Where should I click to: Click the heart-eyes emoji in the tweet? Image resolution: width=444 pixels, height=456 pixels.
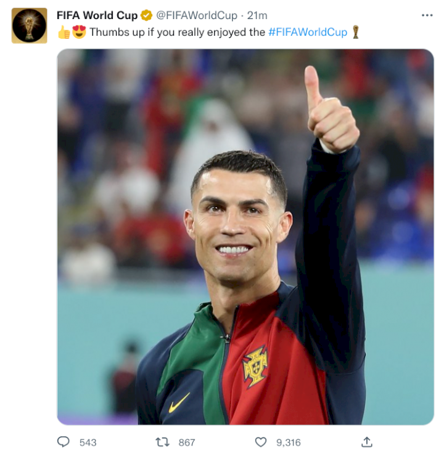click(x=79, y=31)
